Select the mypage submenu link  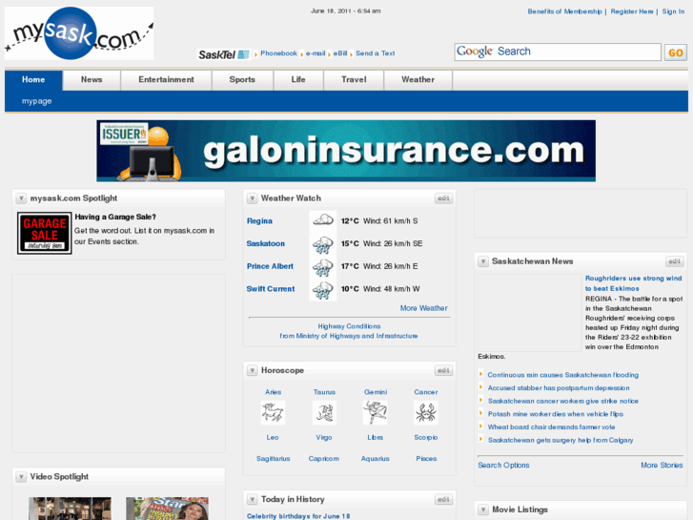click(x=36, y=101)
